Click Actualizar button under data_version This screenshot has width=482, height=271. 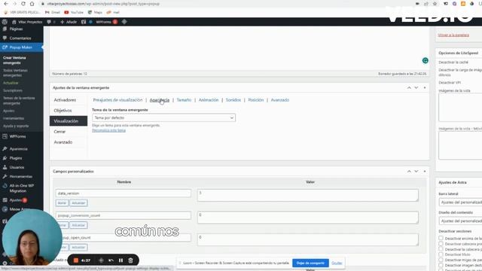click(x=78, y=203)
